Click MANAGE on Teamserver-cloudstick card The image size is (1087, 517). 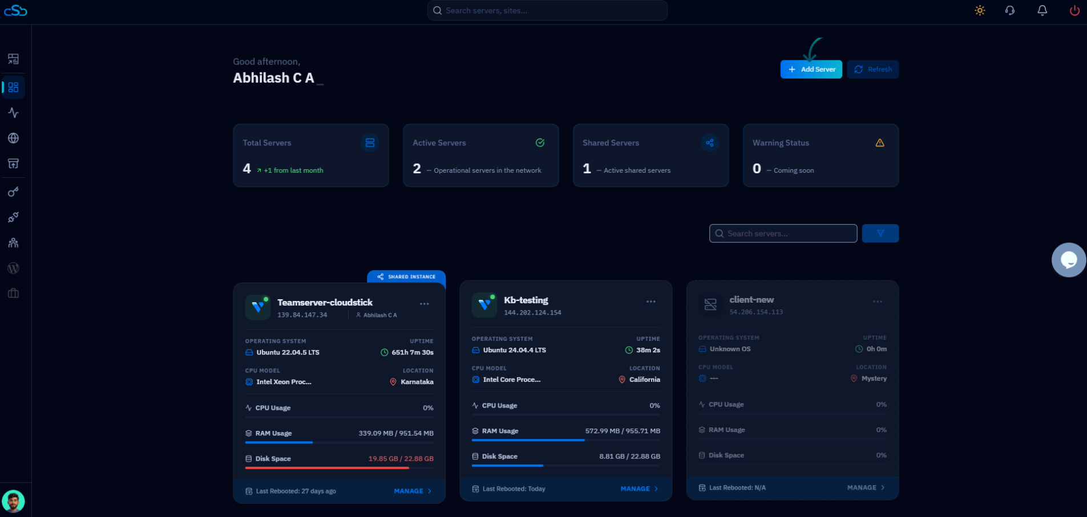[x=413, y=491]
